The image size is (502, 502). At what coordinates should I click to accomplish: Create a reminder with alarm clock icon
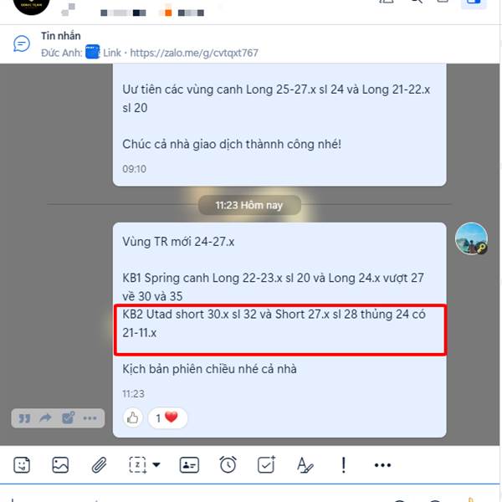pos(228,464)
